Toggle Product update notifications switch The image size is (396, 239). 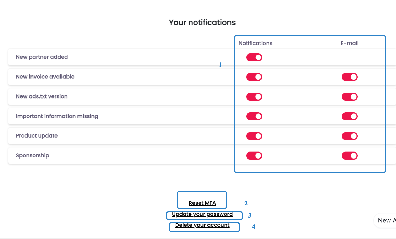pos(254,136)
